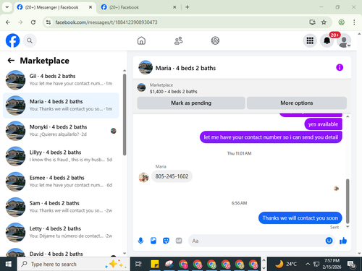Bookmark this page with star icon
Screen dimensions: 362x271
324,22
